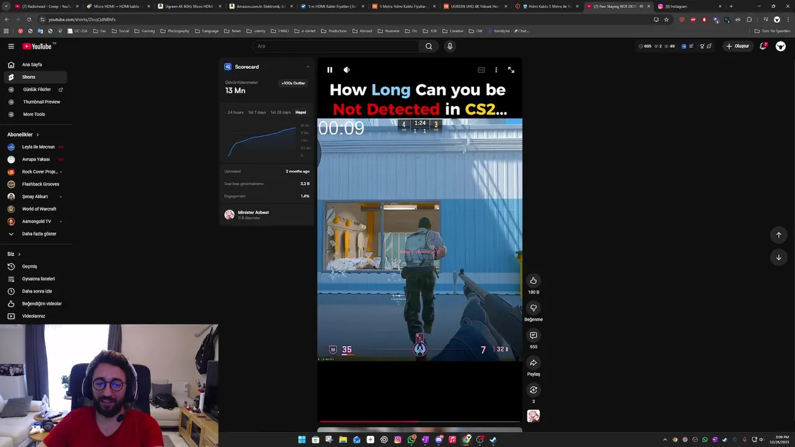
Task: Open YouTube notifications bell
Action: (763, 46)
